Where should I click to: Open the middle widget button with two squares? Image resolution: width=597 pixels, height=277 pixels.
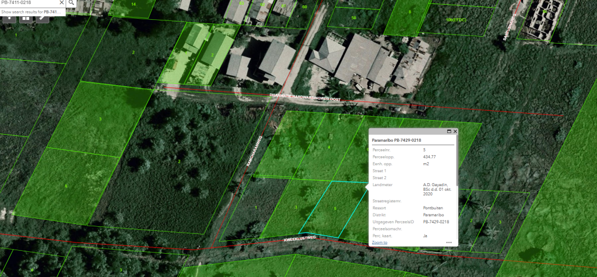click(26, 17)
